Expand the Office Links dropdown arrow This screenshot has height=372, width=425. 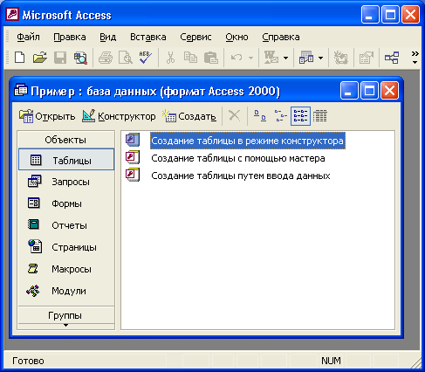click(286, 58)
